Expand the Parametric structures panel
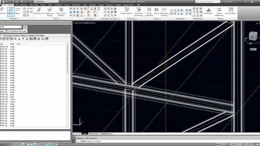Screen dimensions: 260x146 point(110,19)
